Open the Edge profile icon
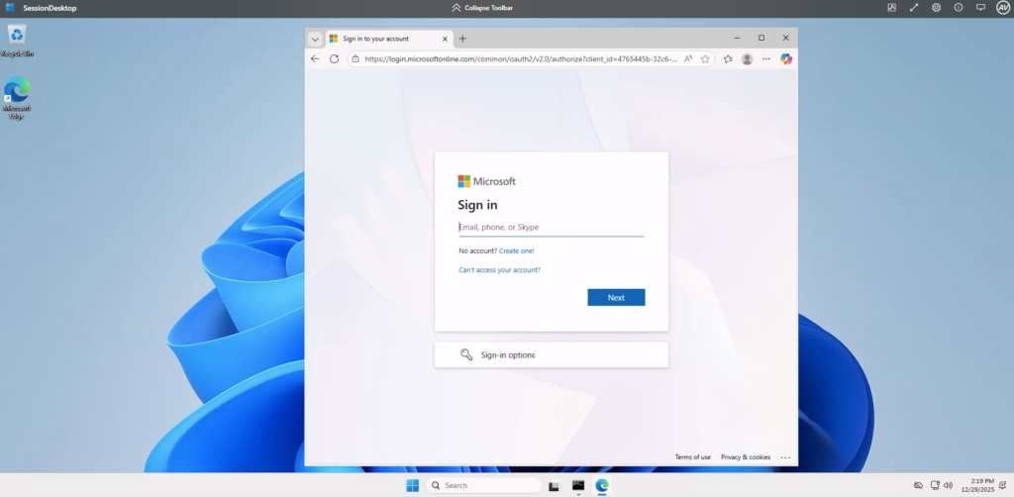This screenshot has height=497, width=1014. (747, 58)
